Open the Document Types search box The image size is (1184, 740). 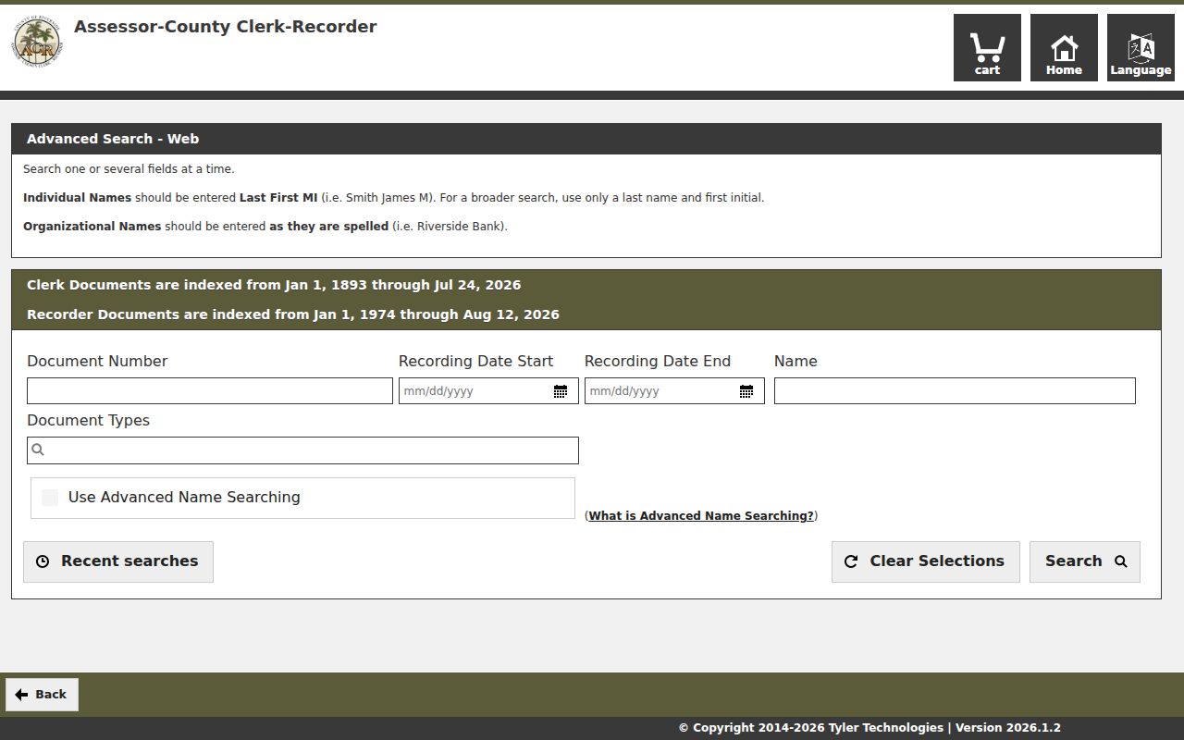click(302, 450)
